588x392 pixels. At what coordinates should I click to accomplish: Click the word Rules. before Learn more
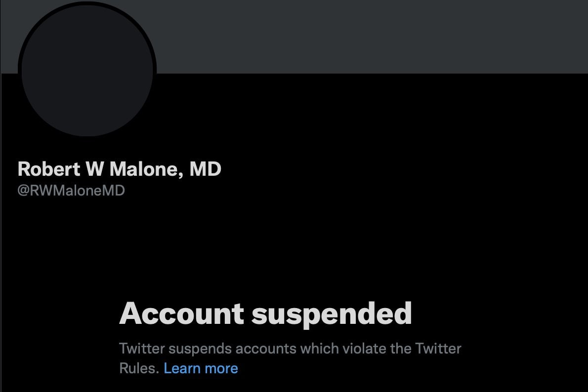(139, 368)
